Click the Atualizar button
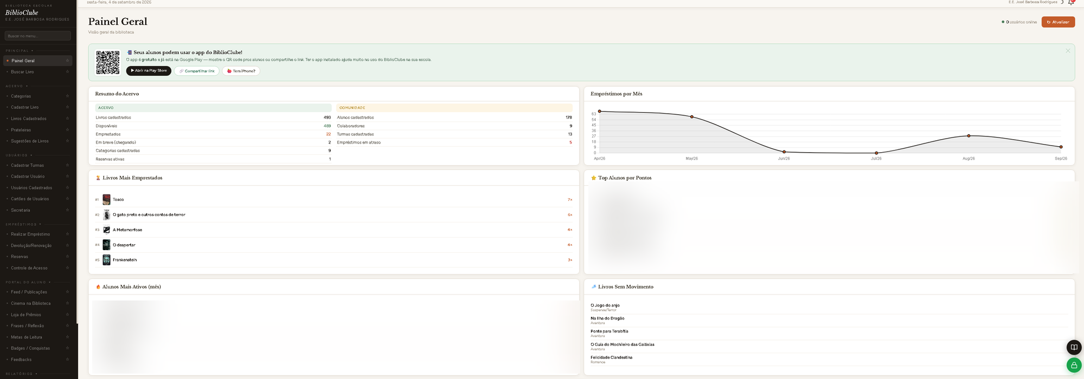This screenshot has height=379, width=1084. [1058, 22]
